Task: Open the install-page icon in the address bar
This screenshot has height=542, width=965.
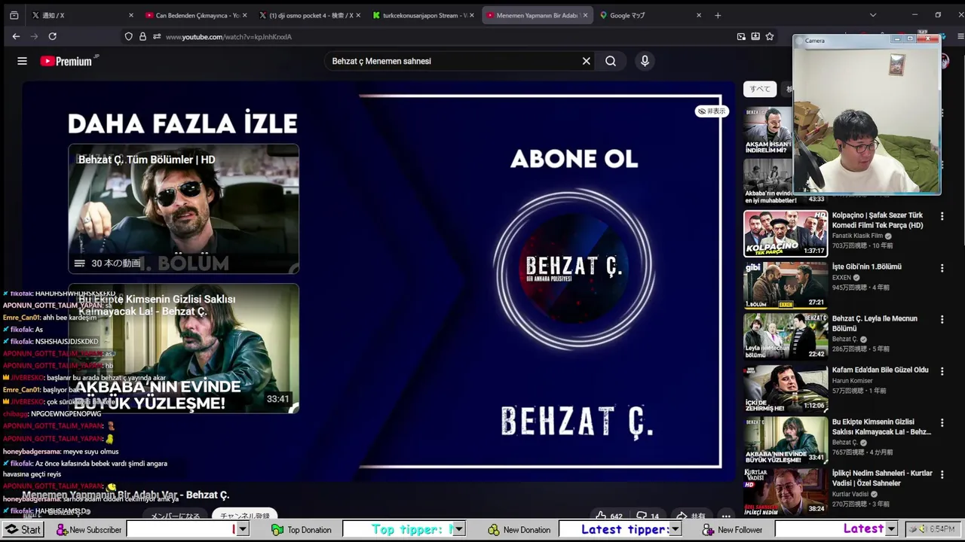Action: coord(755,36)
